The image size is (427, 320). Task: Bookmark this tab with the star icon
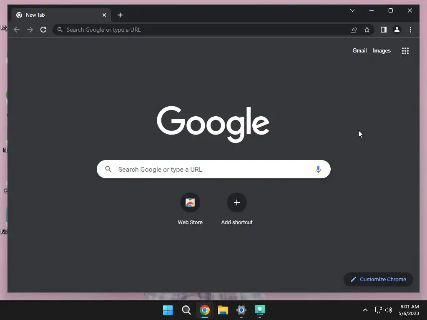point(367,30)
